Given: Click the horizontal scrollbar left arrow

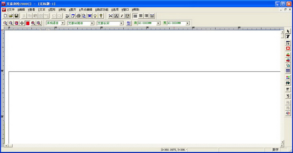Looking at the screenshot, I should pyautogui.click(x=6, y=146).
